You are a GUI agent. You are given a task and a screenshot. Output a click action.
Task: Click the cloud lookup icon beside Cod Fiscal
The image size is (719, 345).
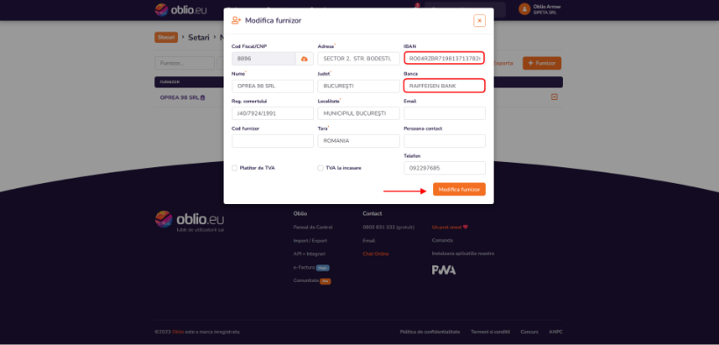pos(304,59)
